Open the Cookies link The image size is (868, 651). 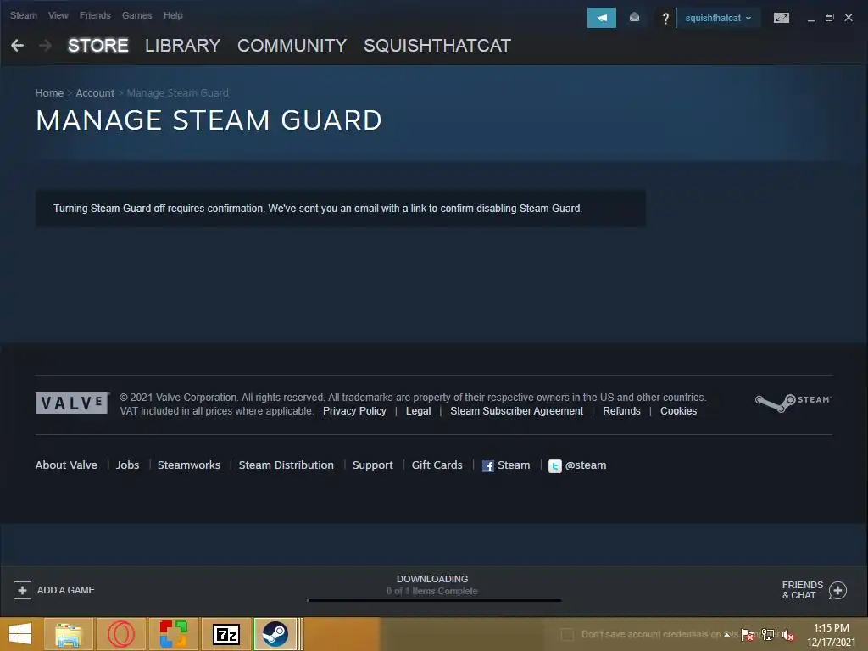(678, 411)
